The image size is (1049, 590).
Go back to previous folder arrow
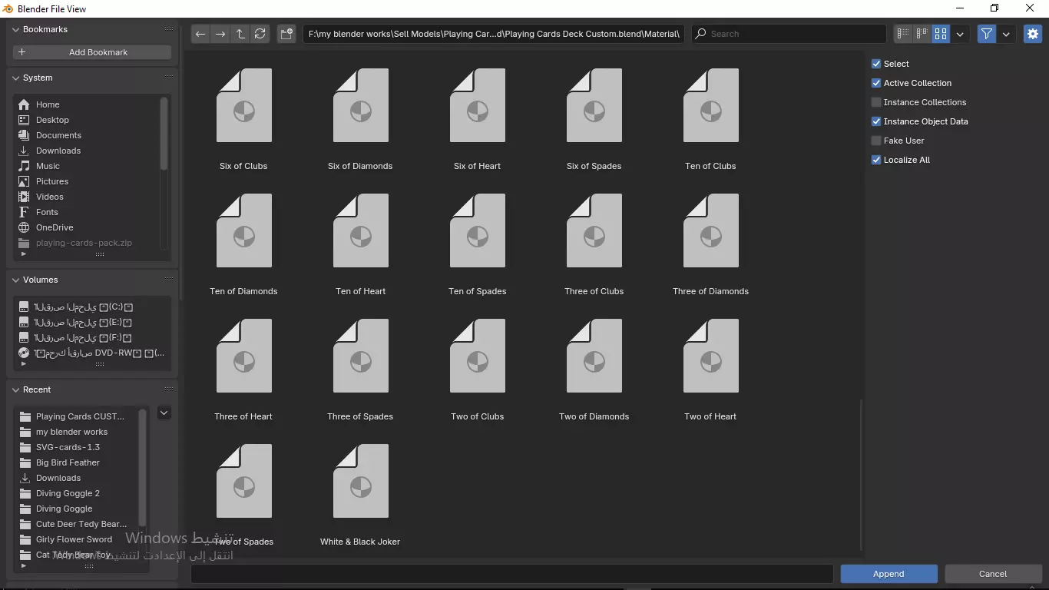200,34
